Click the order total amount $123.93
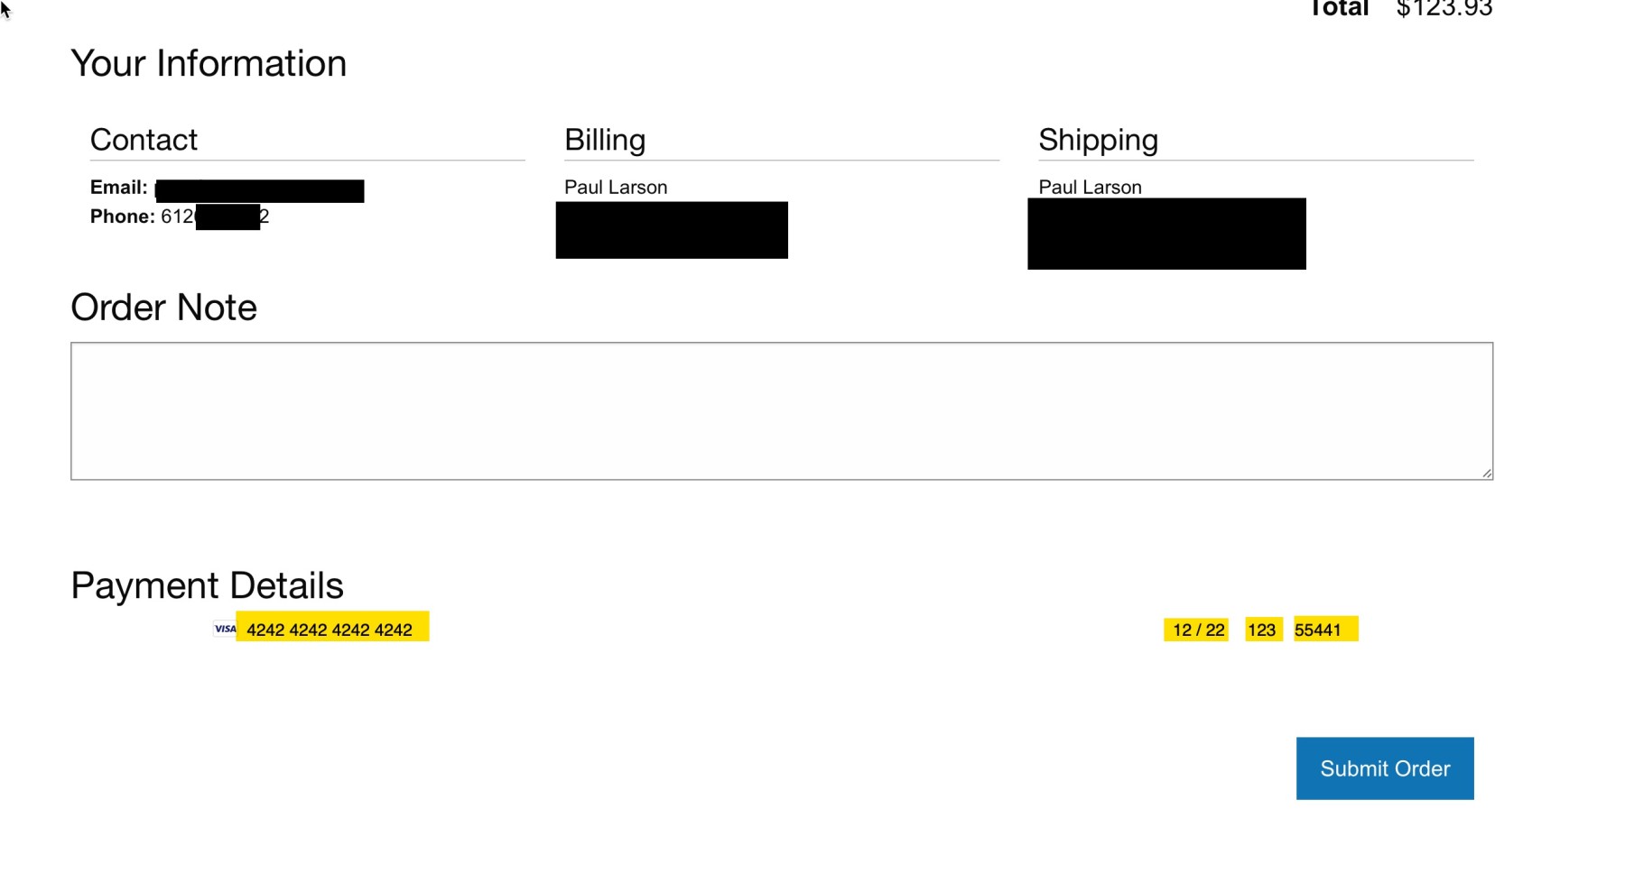This screenshot has height=883, width=1625. (x=1444, y=9)
